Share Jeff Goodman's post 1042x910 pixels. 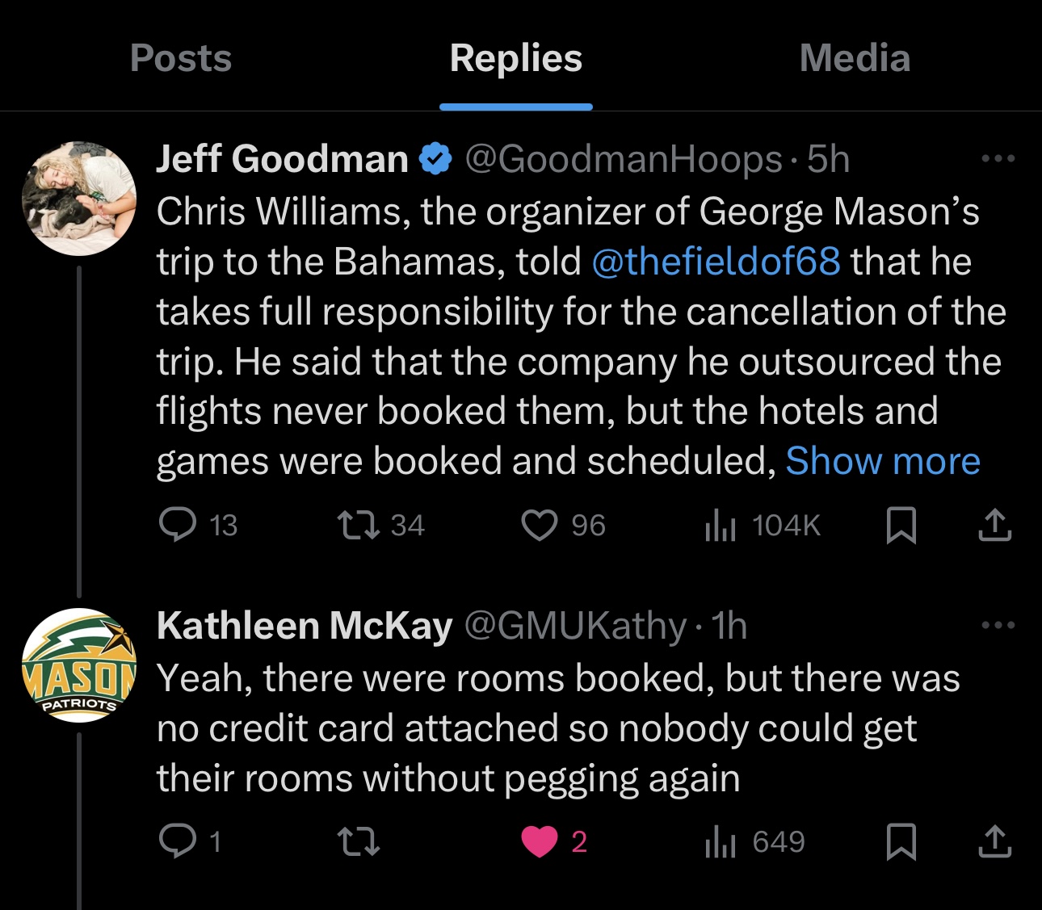click(994, 525)
